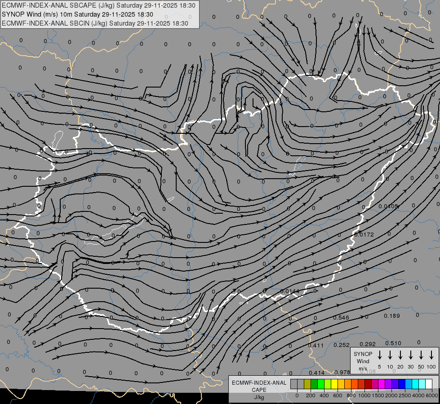Select the 0.510 map value
This screenshot has height=404, width=440.
tap(393, 343)
